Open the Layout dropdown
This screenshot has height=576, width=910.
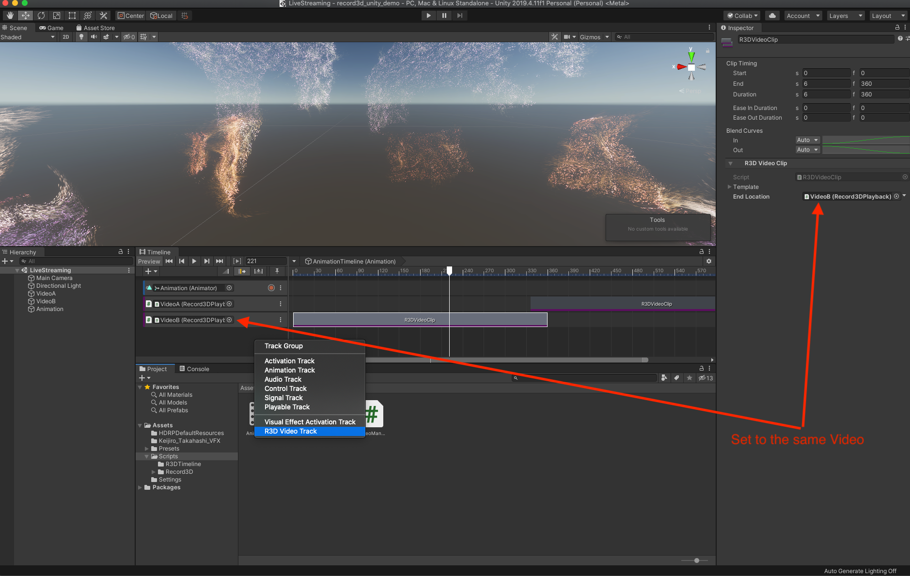click(889, 16)
